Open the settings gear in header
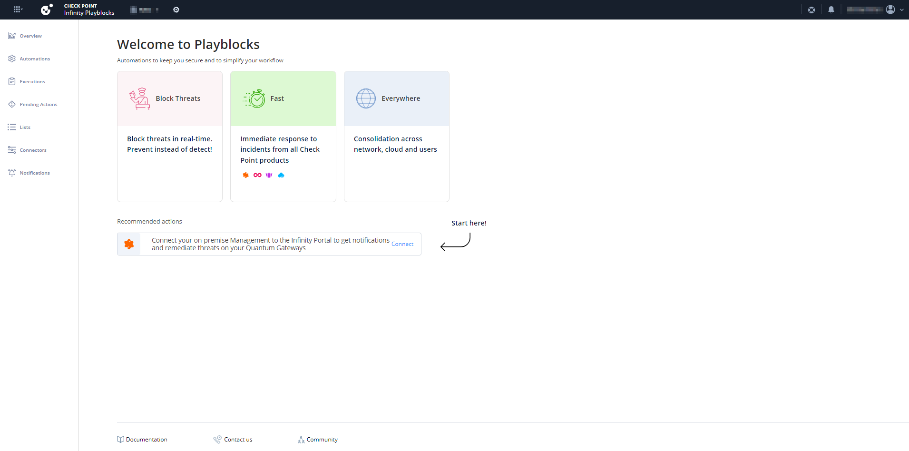 176,10
